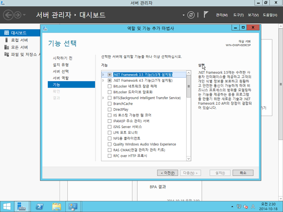Screen dimensions: 283x212
Task: Check BitLocker 네트워크 잠금 해제 checkbox
Action: point(109,86)
